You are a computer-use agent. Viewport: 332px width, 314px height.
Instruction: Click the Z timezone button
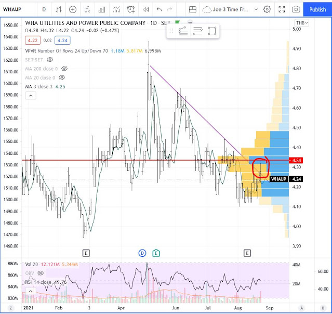[x=10, y=308]
